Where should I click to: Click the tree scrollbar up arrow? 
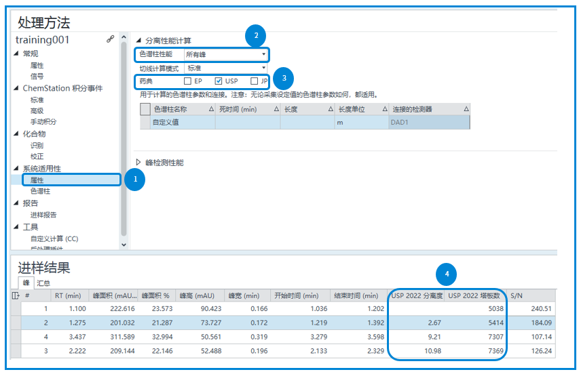click(x=124, y=37)
